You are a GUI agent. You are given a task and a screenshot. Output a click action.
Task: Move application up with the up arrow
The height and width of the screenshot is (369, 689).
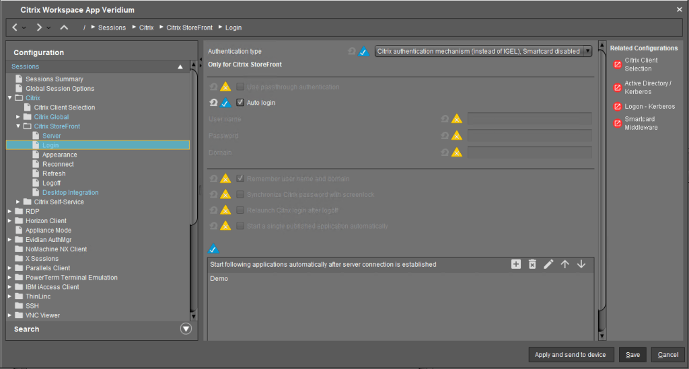coord(565,265)
